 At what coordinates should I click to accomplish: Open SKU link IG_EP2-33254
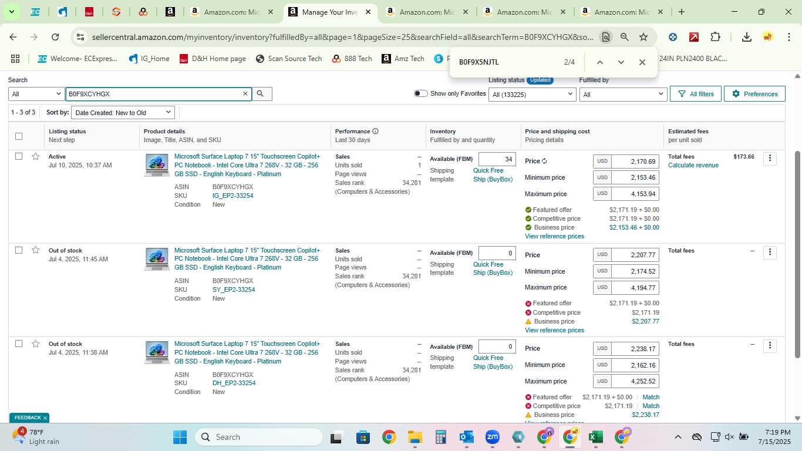(232, 196)
